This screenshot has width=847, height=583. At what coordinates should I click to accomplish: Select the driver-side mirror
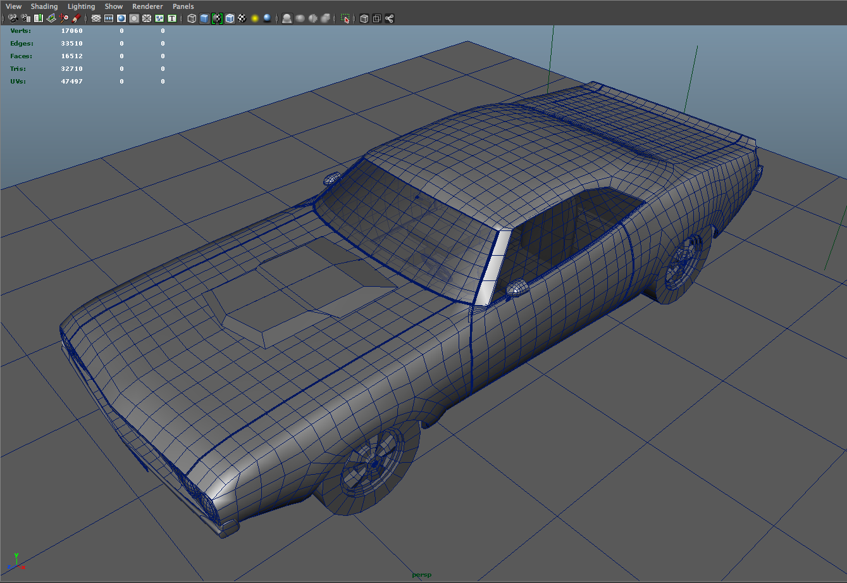point(517,288)
